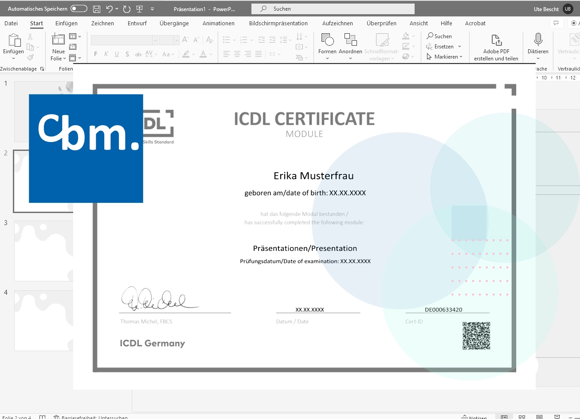580x419 pixels.
Task: Increase font size with the larger A icon
Action: coord(186,40)
